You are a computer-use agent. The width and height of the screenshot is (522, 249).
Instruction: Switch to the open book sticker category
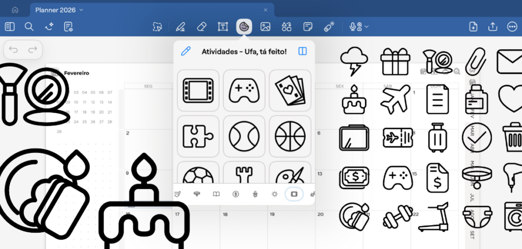[x=216, y=194]
